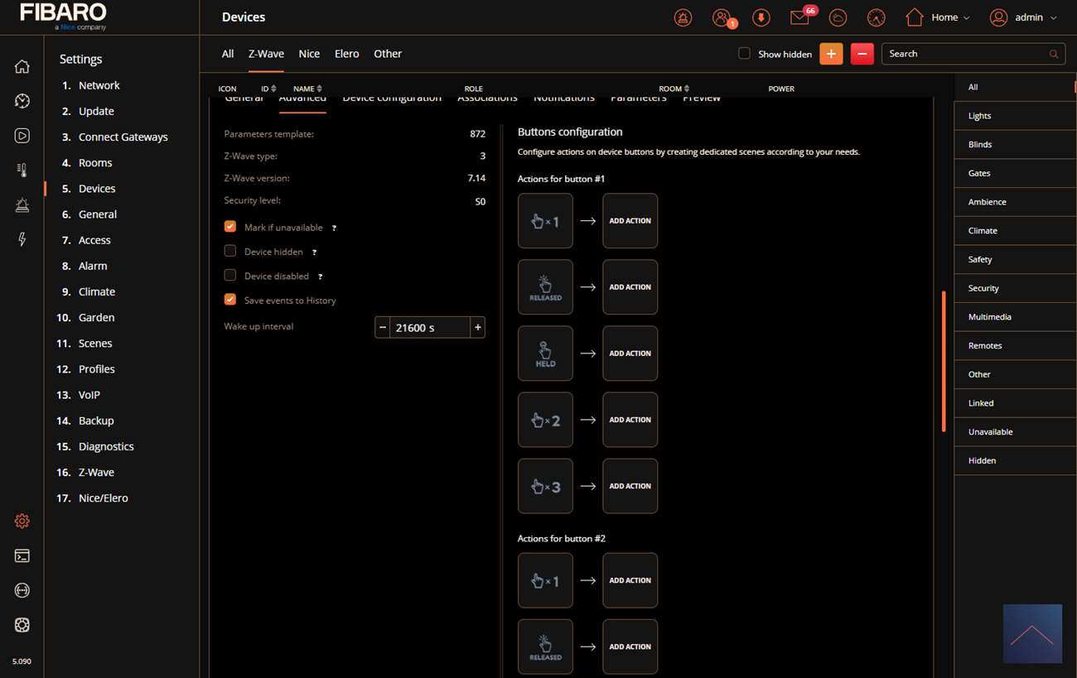The image size is (1077, 678).
Task: Switch to the Nice devices tab
Action: click(309, 54)
